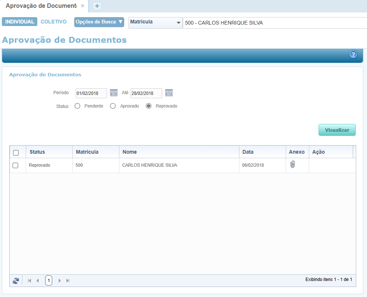Switch to the INDIVIDUAL mode

[20, 22]
